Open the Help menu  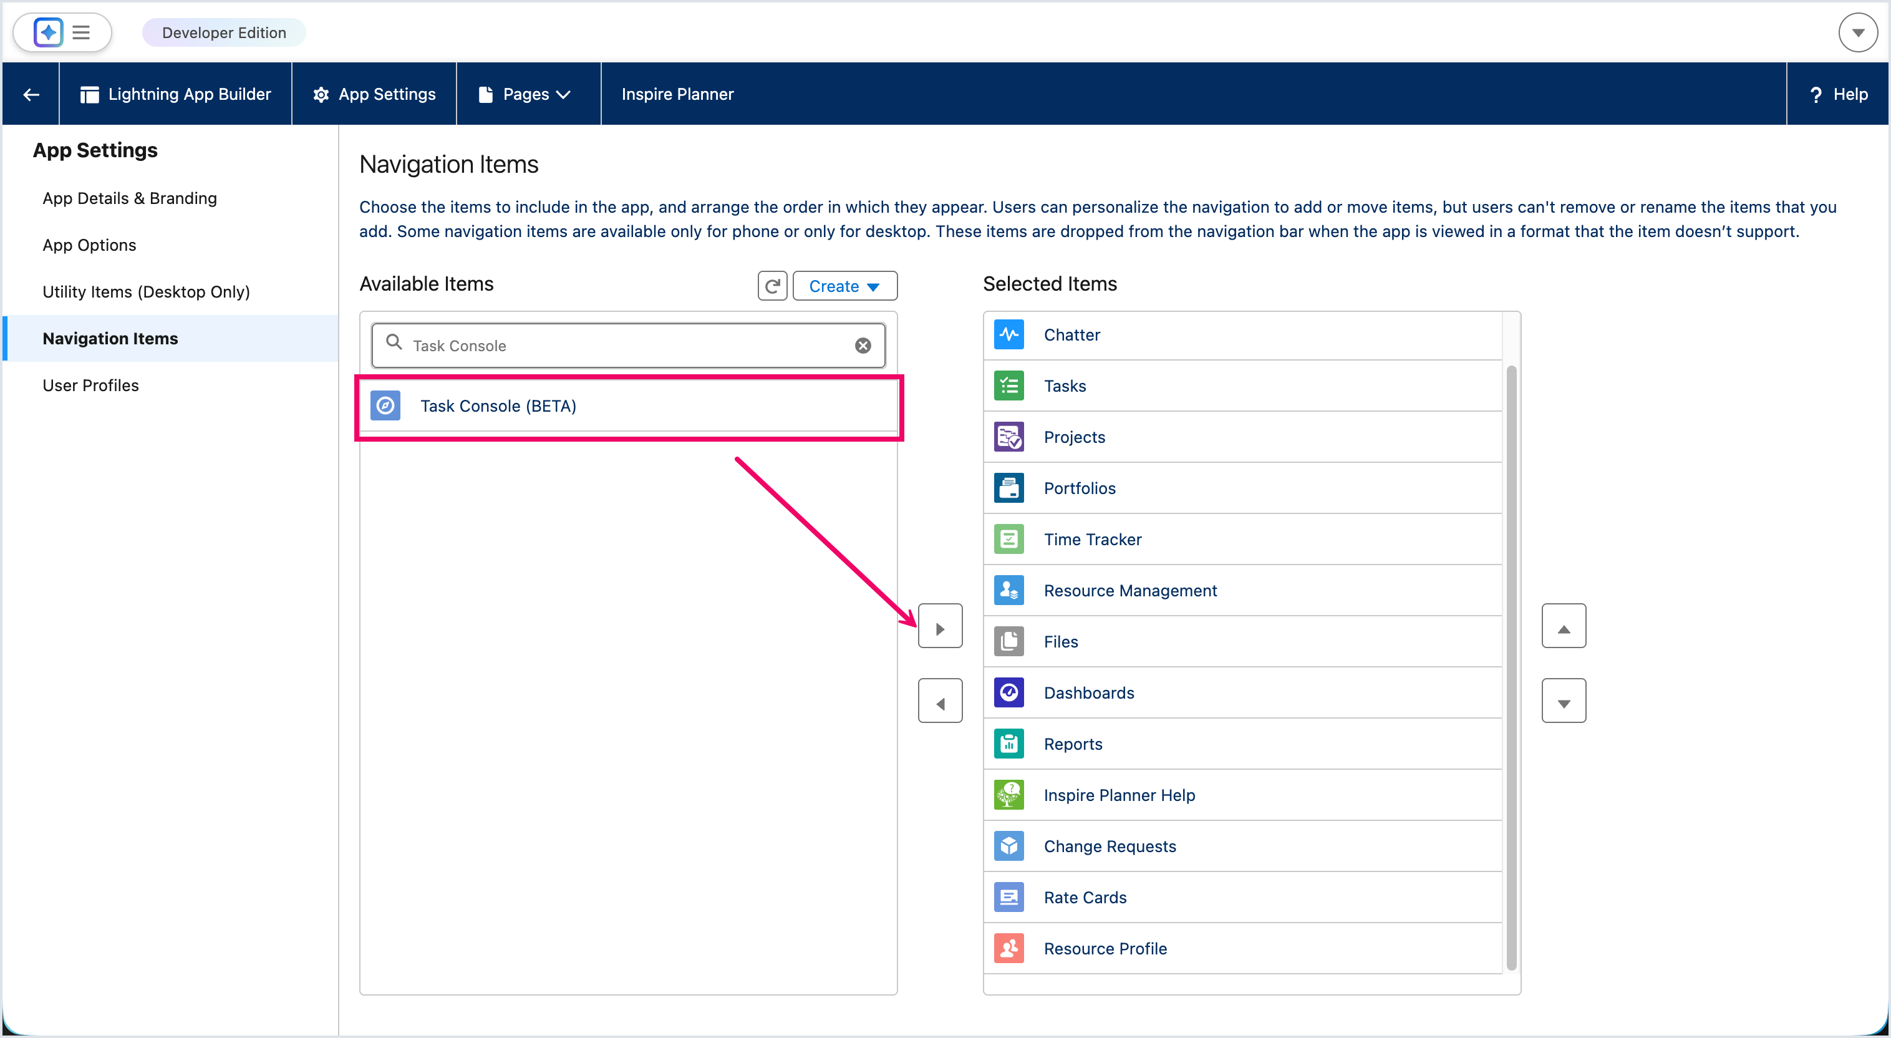[x=1838, y=94]
